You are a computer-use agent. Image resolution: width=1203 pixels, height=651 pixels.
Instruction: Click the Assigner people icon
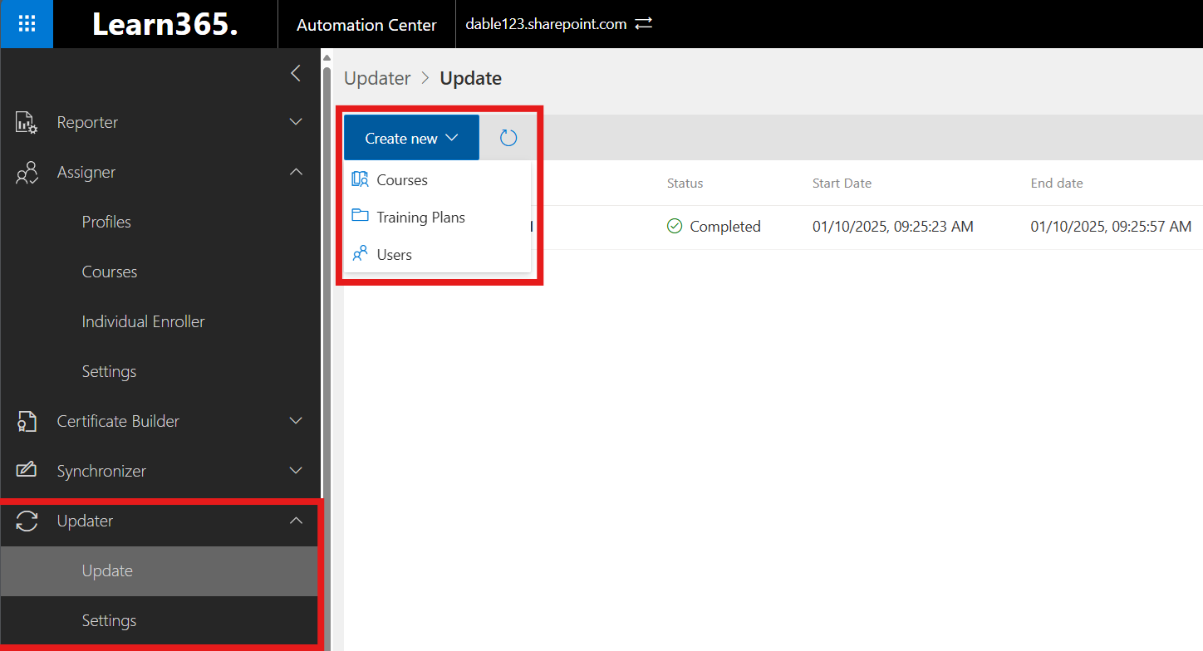[27, 173]
